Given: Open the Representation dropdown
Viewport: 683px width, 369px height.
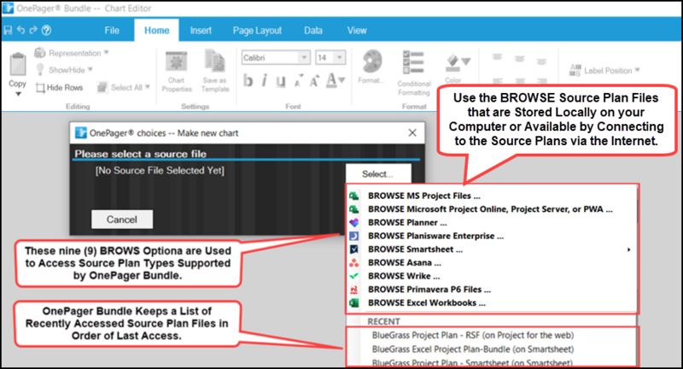Looking at the screenshot, I should tap(72, 53).
